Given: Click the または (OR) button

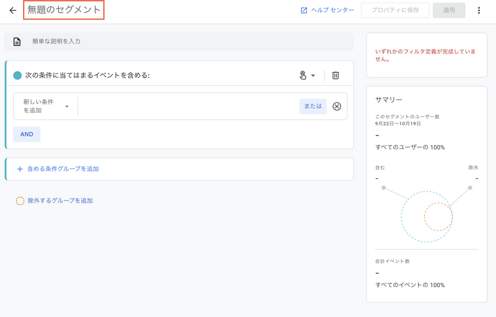Looking at the screenshot, I should pos(313,106).
